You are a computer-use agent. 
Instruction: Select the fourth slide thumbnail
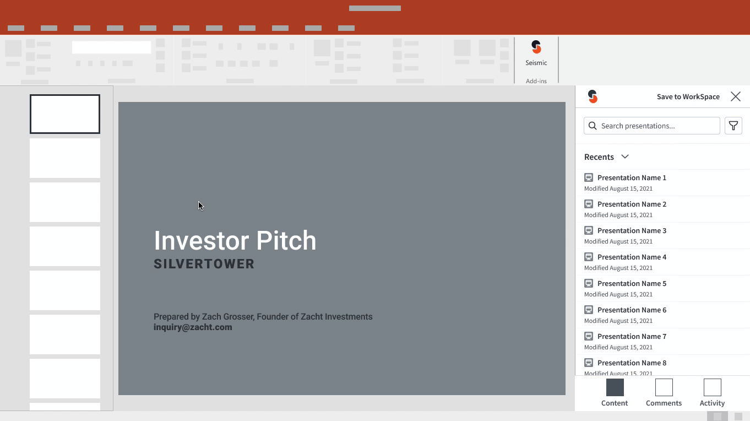click(65, 246)
